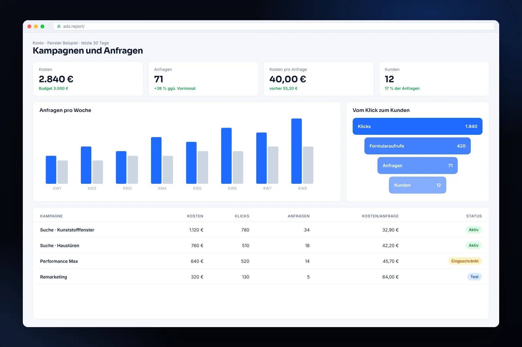Click the ads.report/ address field
This screenshot has height=347, width=522.
(x=273, y=26)
